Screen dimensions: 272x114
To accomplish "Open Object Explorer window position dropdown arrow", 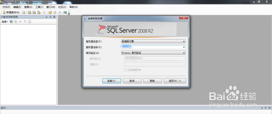I will 47,17.
